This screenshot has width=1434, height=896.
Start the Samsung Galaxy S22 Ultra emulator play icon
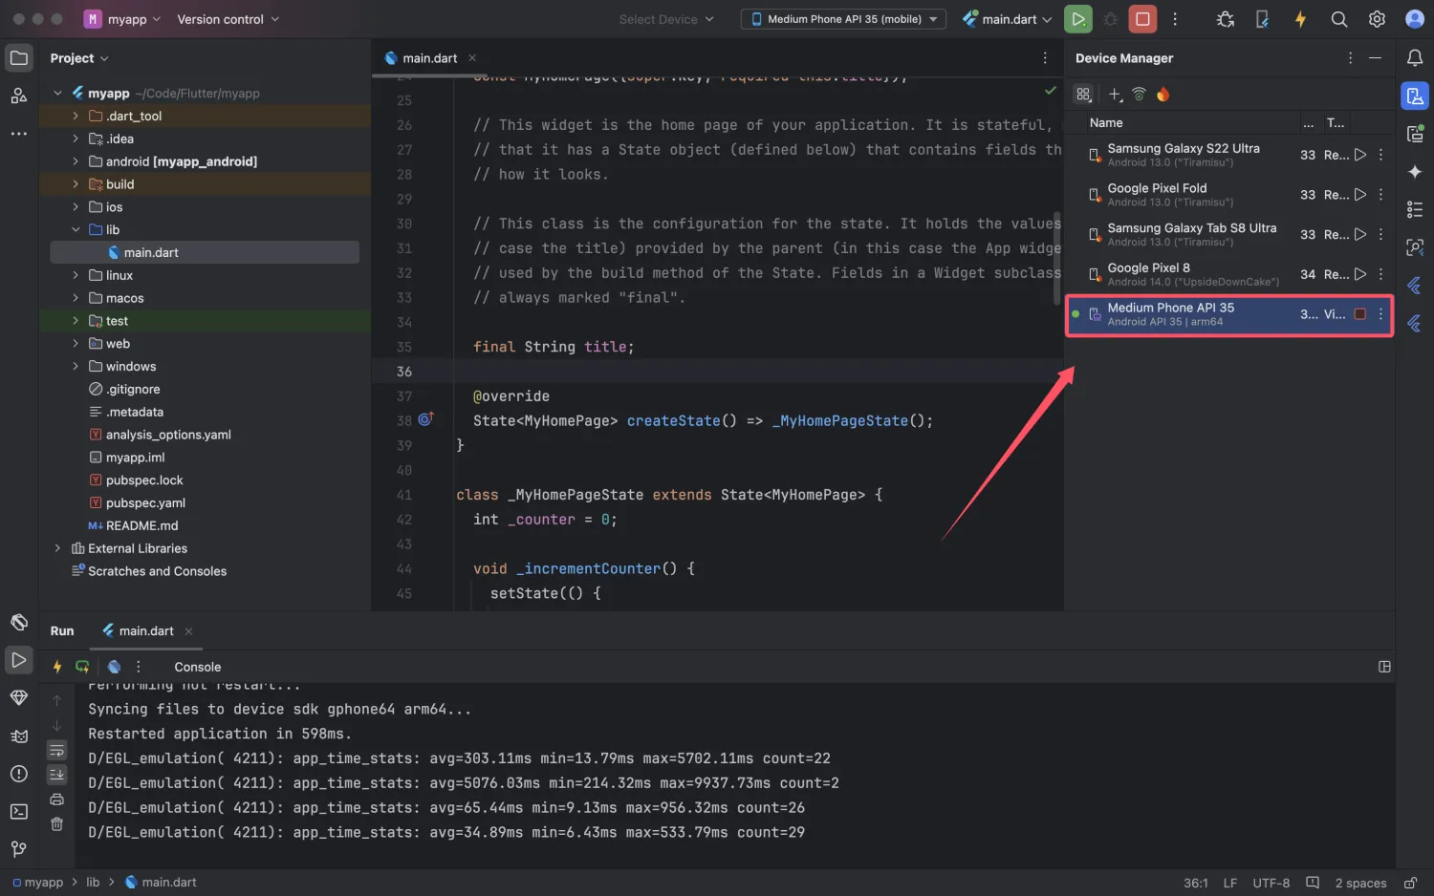1360,155
